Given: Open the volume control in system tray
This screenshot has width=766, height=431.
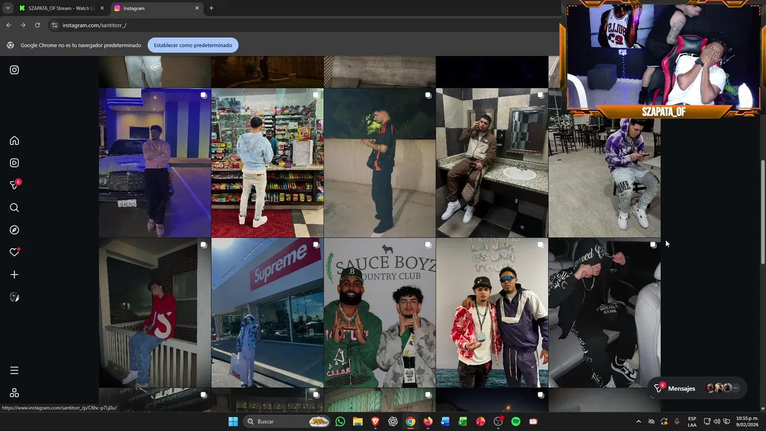Looking at the screenshot, I should (x=717, y=421).
